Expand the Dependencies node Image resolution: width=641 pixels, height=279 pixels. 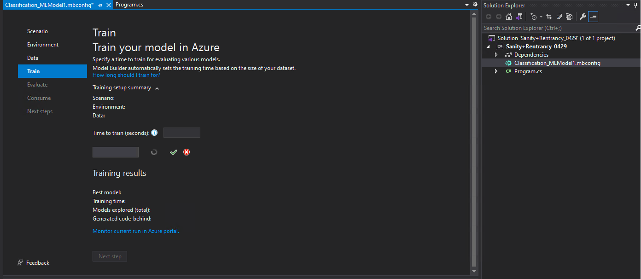(496, 55)
